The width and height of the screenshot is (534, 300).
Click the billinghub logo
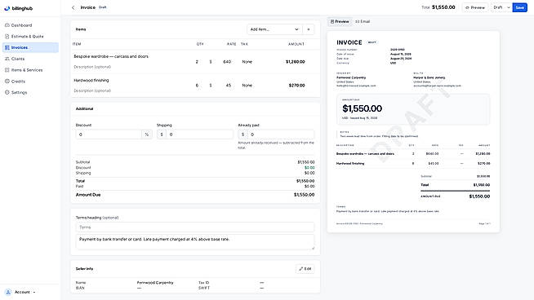coord(19,8)
